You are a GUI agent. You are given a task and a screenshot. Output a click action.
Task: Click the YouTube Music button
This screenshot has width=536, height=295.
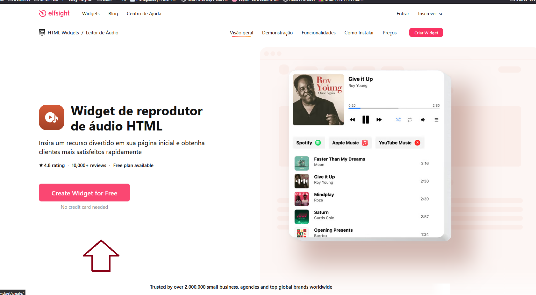(400, 143)
